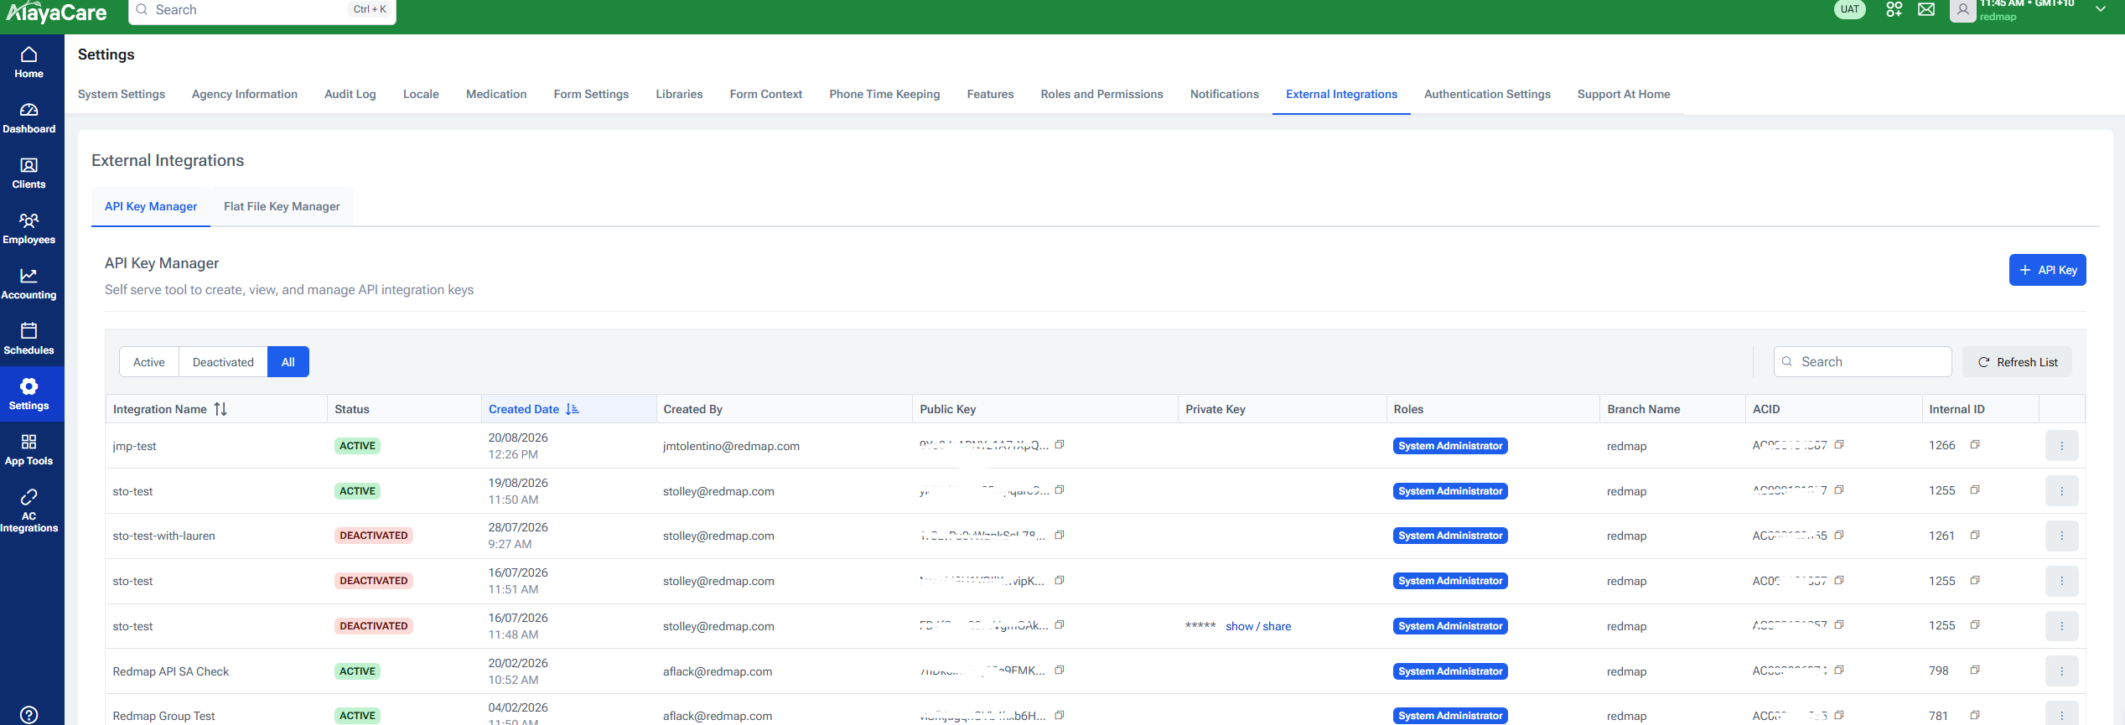
Task: Filter list to Deactivated keys
Action: click(223, 362)
